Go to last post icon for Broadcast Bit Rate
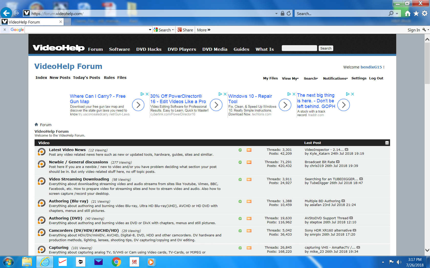This screenshot has height=268, width=430. tap(338, 162)
